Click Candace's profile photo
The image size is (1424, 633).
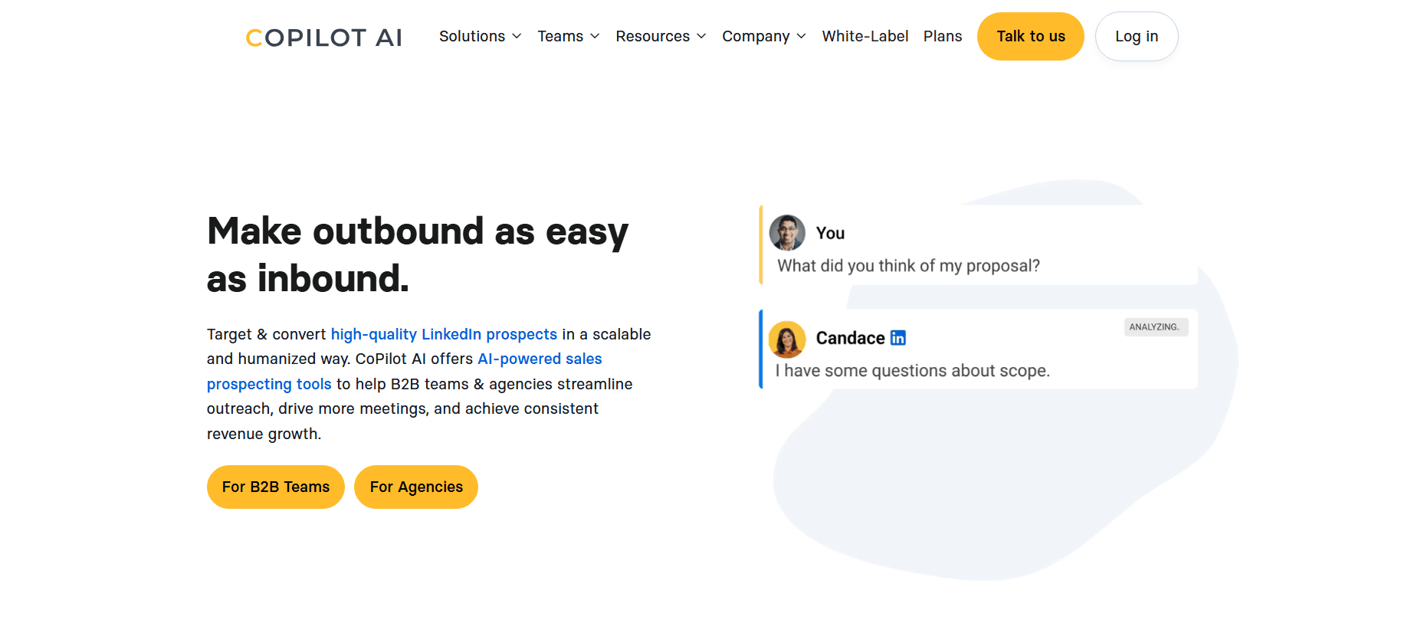coord(787,339)
